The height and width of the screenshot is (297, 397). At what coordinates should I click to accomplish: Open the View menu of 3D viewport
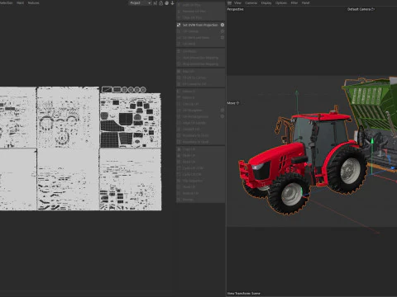pos(237,3)
